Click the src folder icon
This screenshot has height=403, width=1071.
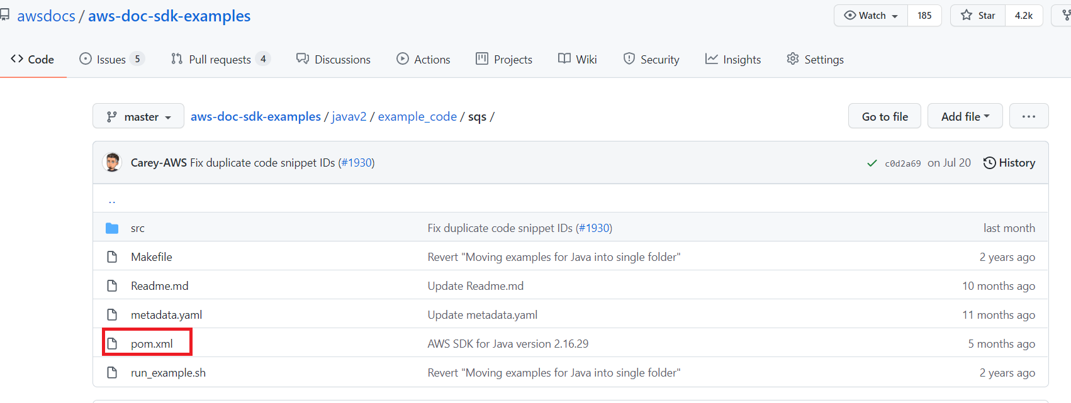tap(112, 228)
